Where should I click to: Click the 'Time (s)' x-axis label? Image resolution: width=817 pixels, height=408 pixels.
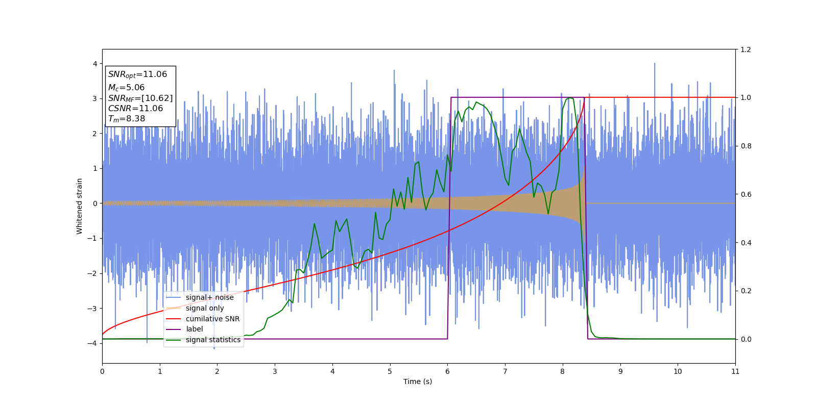click(418, 381)
